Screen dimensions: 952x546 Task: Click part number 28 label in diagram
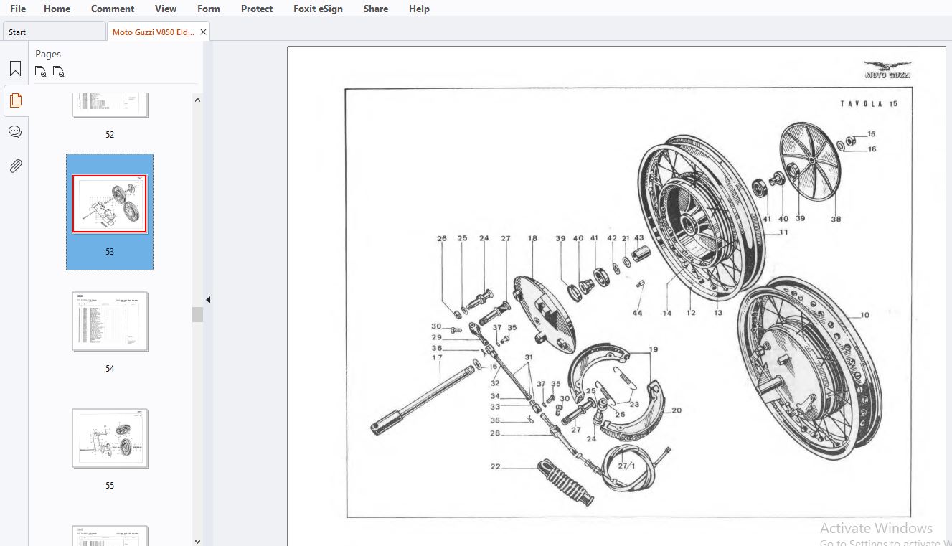click(x=495, y=433)
